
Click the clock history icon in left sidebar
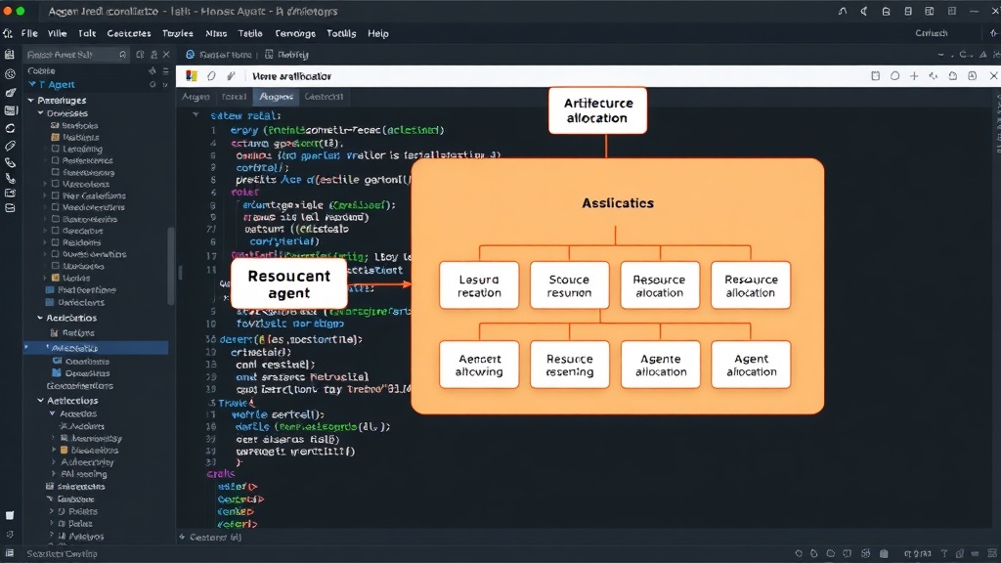pyautogui.click(x=10, y=74)
